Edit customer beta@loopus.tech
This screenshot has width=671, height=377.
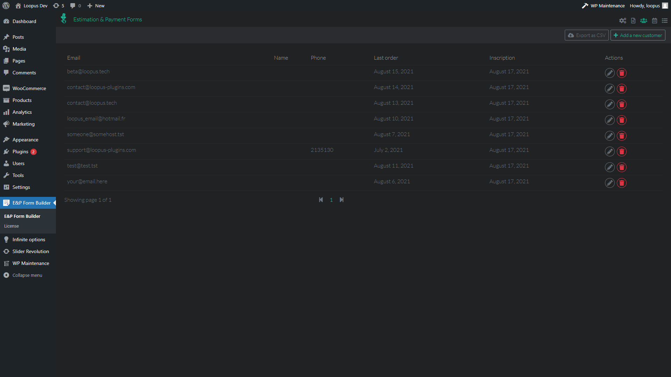click(x=609, y=73)
